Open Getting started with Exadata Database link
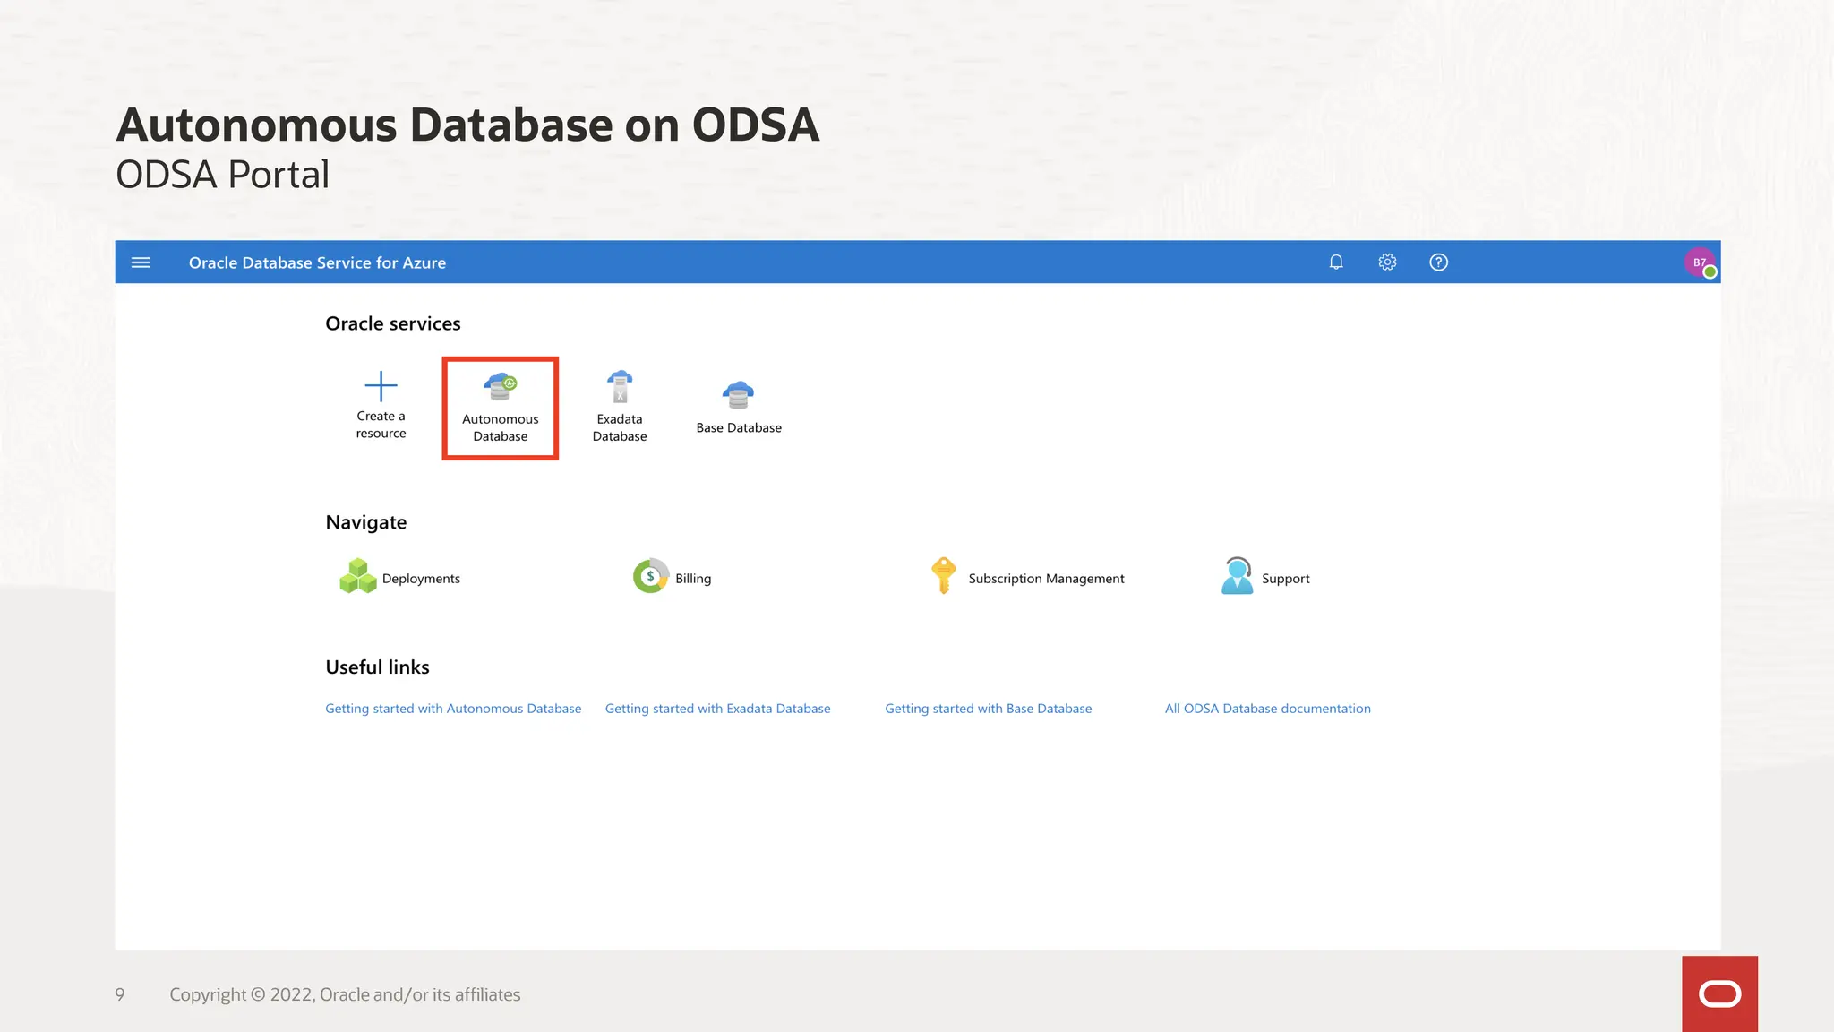The height and width of the screenshot is (1032, 1834). (717, 709)
